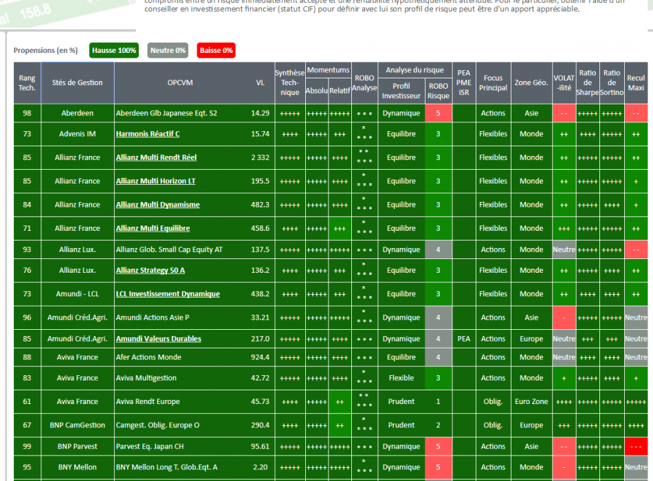Select Afer Actions Monde fund name
This screenshot has width=653, height=481.
point(148,357)
